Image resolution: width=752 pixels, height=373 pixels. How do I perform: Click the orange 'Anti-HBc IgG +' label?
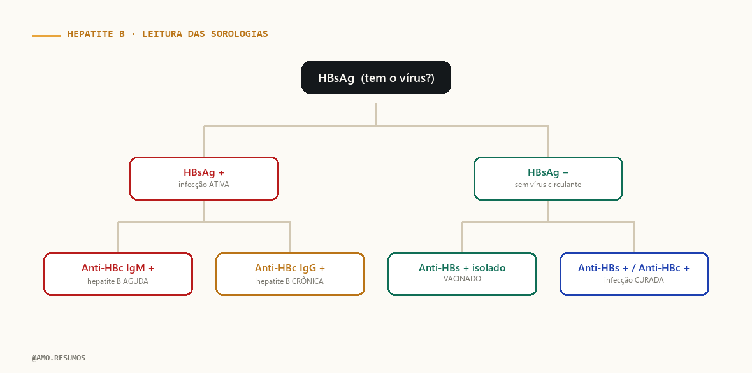click(290, 268)
